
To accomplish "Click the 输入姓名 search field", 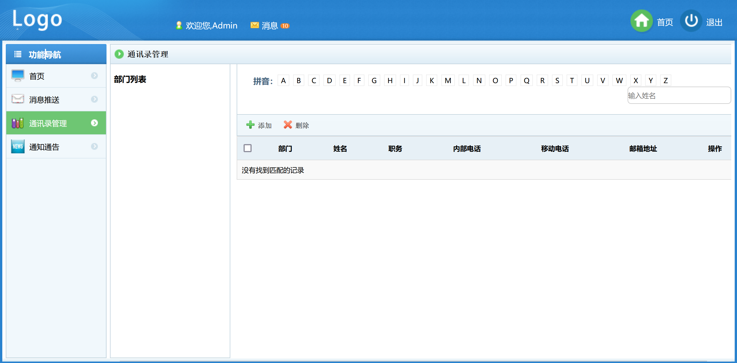I will (x=679, y=95).
